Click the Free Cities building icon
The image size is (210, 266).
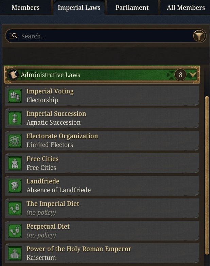click(x=15, y=163)
